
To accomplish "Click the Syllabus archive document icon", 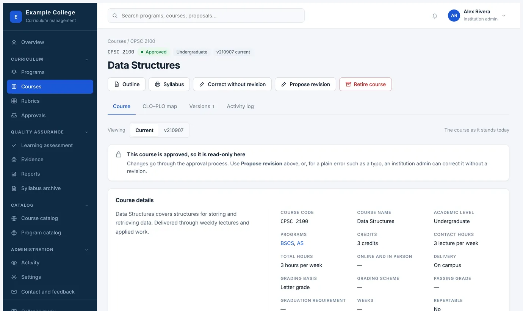I will click(14, 188).
